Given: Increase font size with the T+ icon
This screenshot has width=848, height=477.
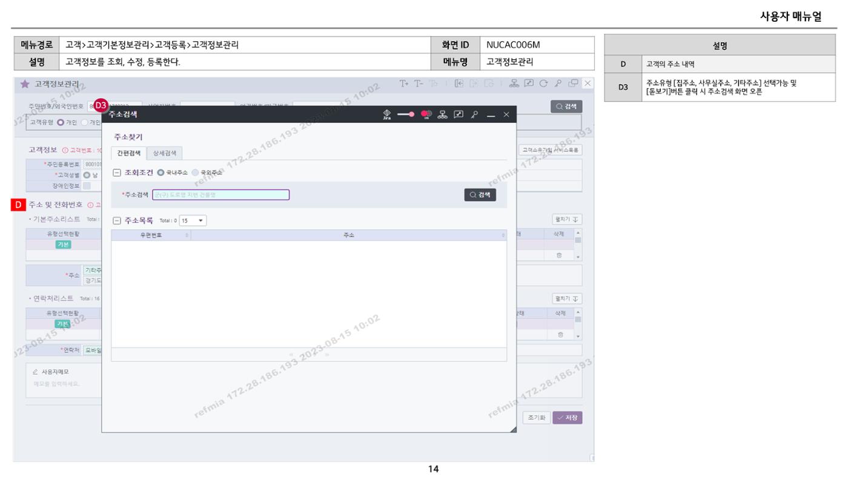Looking at the screenshot, I should (x=404, y=84).
